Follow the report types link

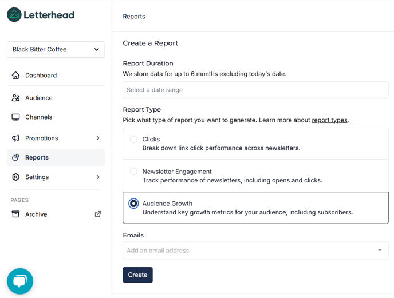click(329, 120)
